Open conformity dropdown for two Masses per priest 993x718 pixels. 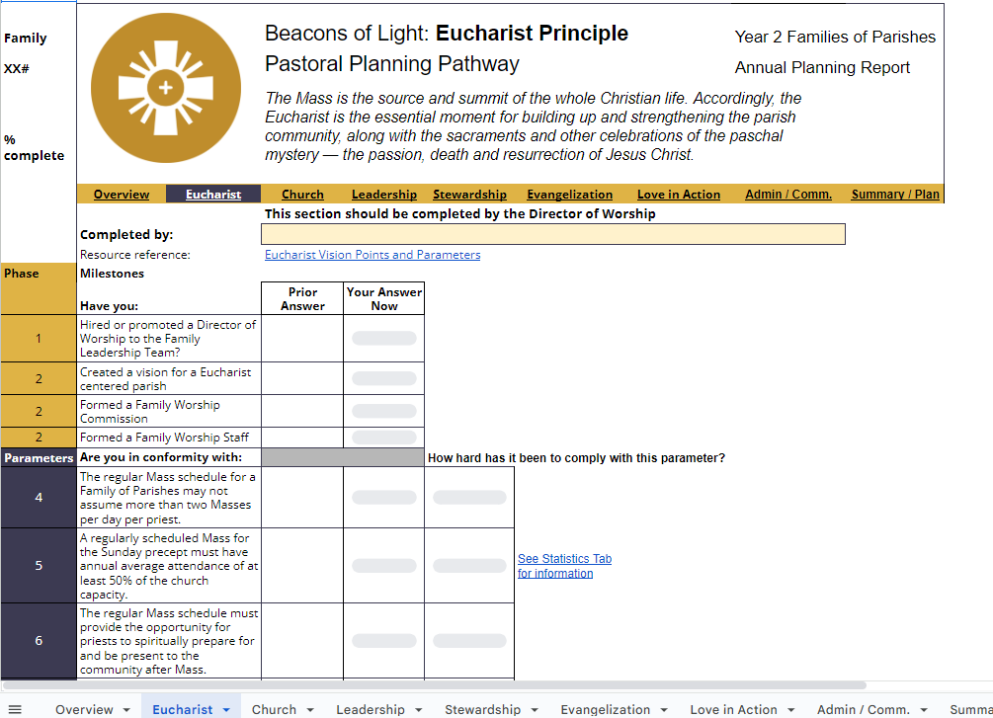pos(383,498)
